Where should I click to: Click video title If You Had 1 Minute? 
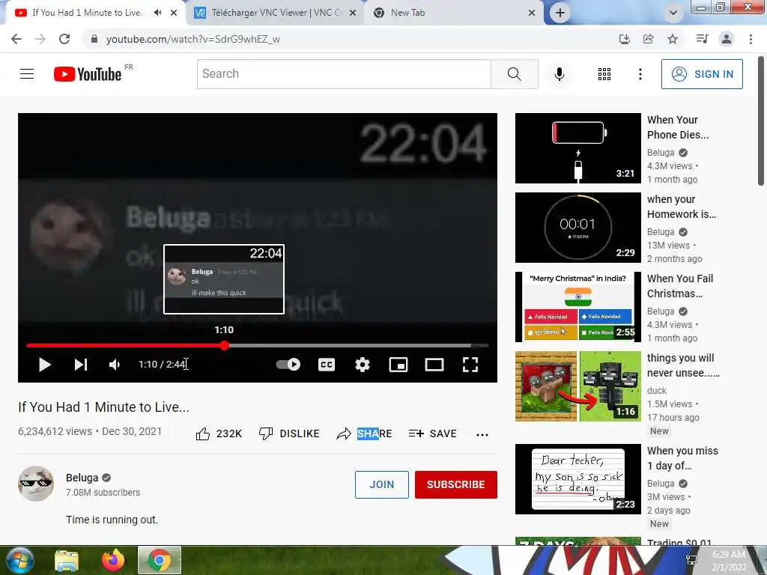[x=103, y=407]
